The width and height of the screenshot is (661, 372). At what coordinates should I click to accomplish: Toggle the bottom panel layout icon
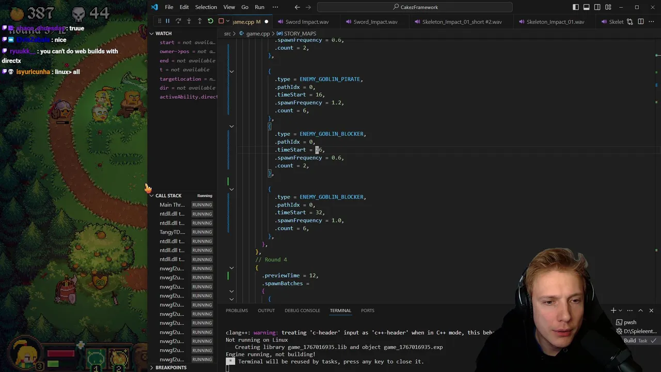coord(587,7)
